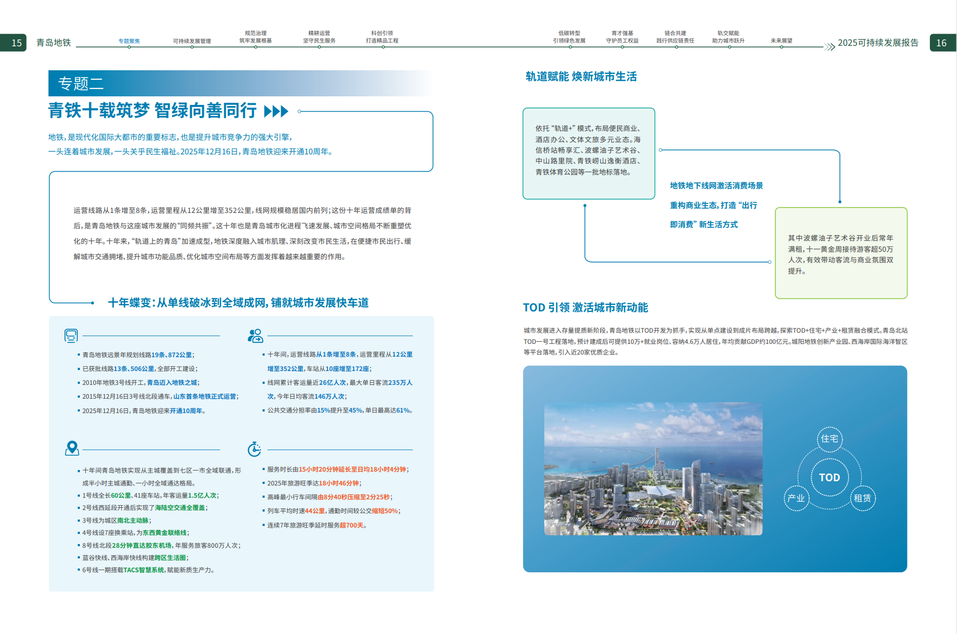Select the 住宅 circle in TOD diagram
This screenshot has width=957, height=634.
829,439
